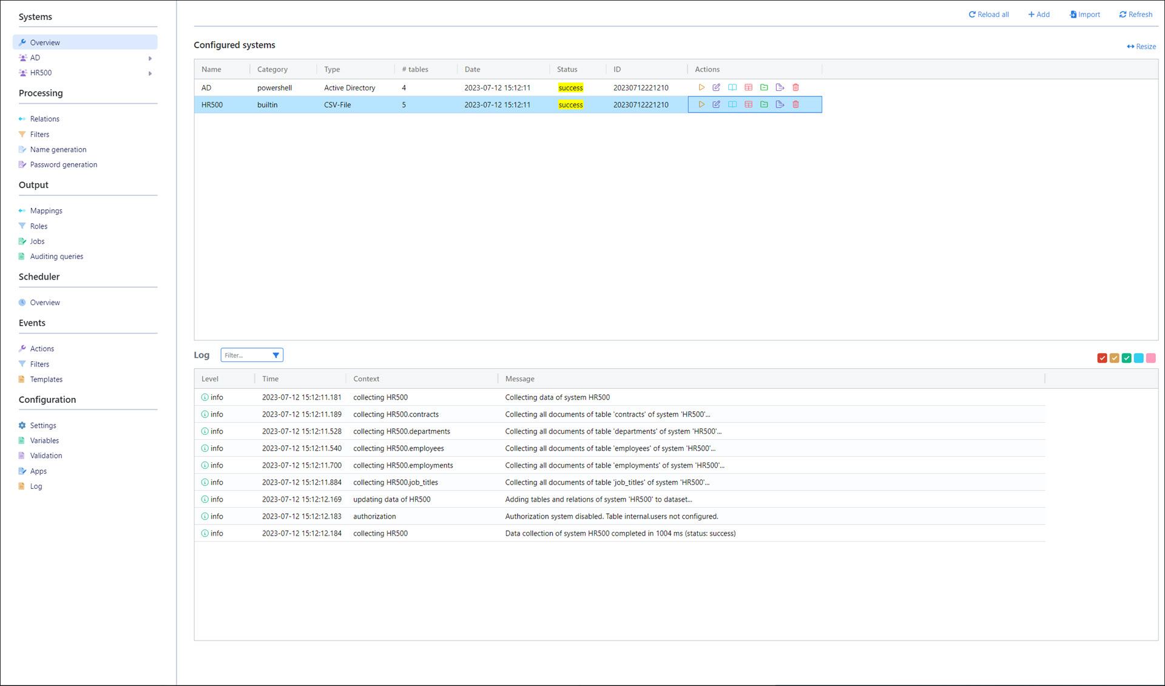This screenshot has width=1165, height=686.
Task: Expand the AD entry in Systems sidebar
Action: [150, 58]
